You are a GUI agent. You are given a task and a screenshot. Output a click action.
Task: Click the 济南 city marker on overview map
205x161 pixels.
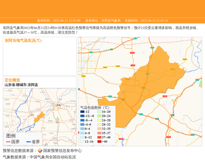58,107
